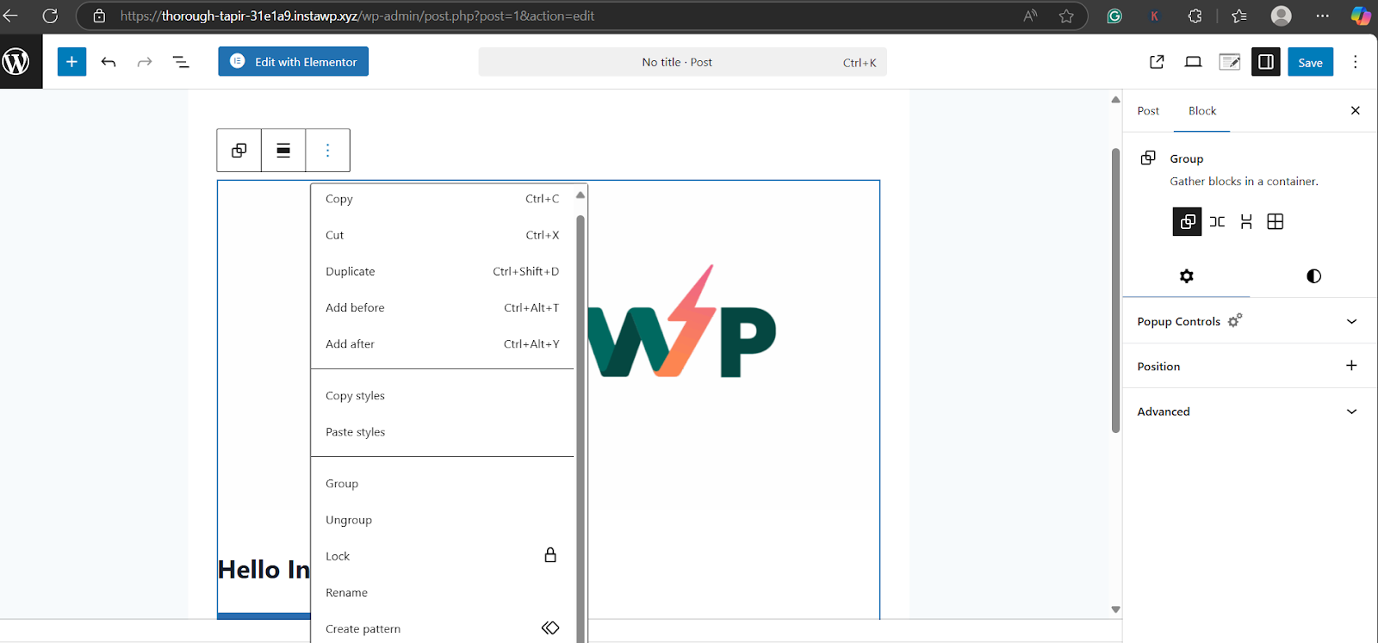
Task: Open Copilot icon in browser toolbar
Action: coord(1361,15)
